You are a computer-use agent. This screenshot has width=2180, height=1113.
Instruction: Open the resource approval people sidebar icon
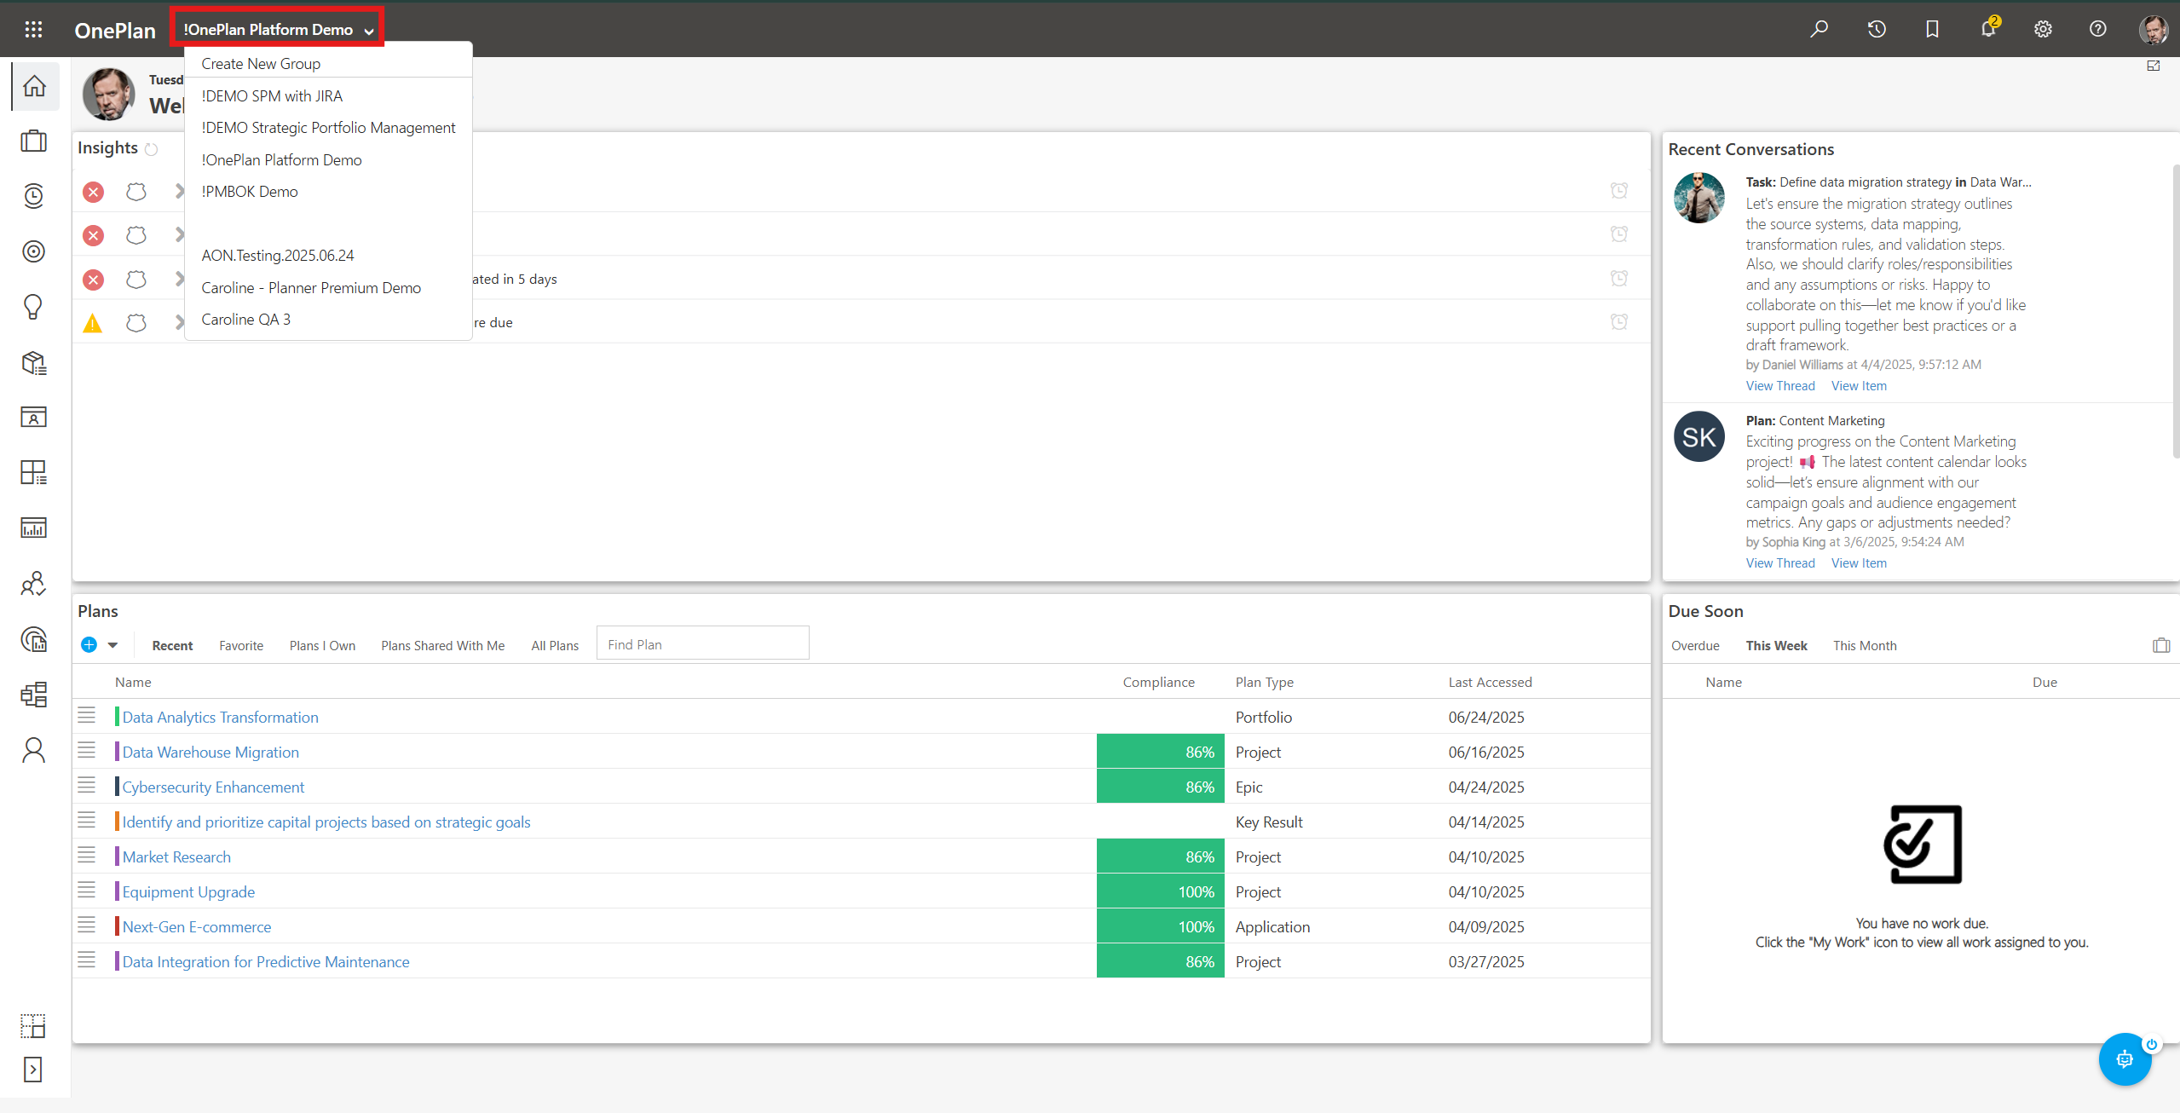(34, 584)
